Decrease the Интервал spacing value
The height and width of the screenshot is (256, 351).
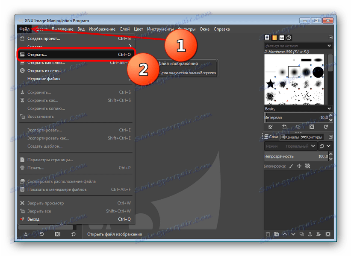point(331,120)
